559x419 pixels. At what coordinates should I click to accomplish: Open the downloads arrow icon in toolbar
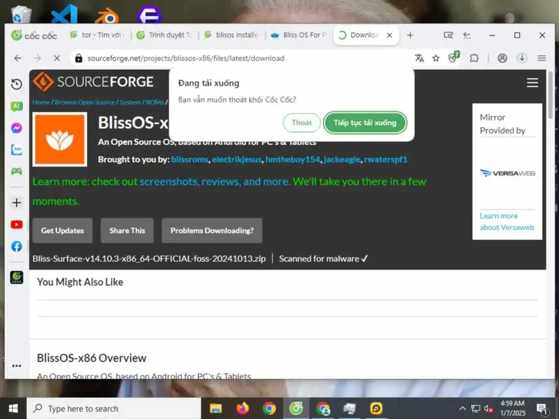(522, 58)
